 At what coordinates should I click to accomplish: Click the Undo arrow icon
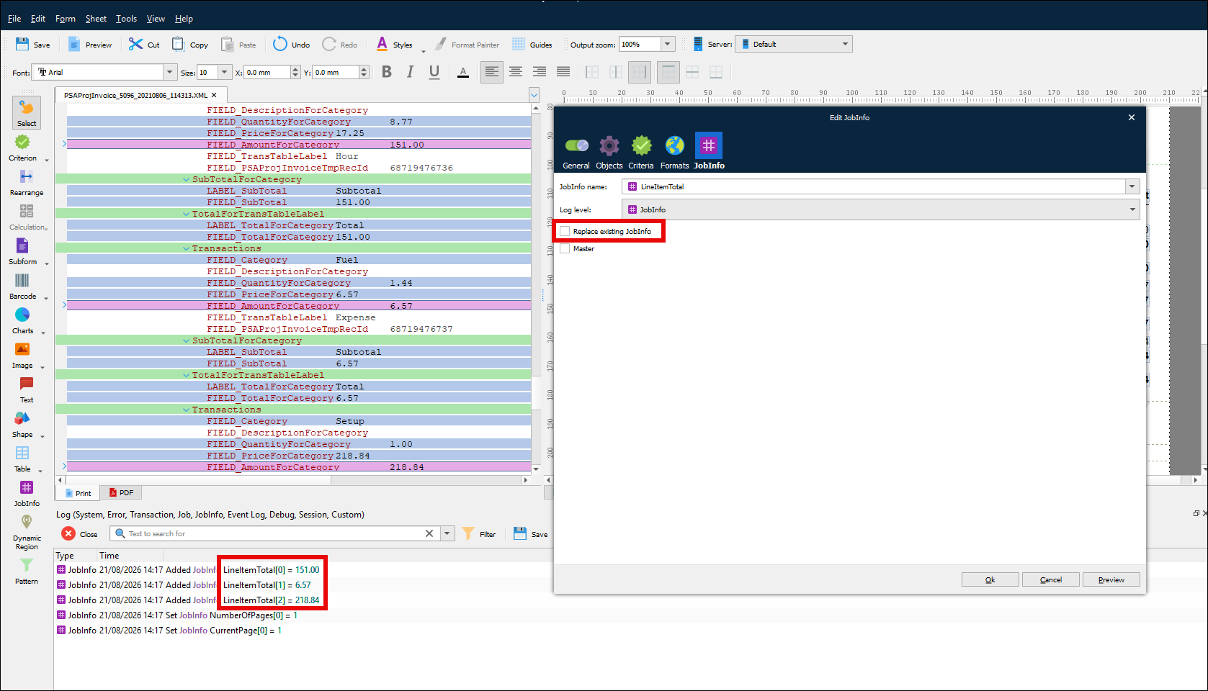tap(279, 44)
